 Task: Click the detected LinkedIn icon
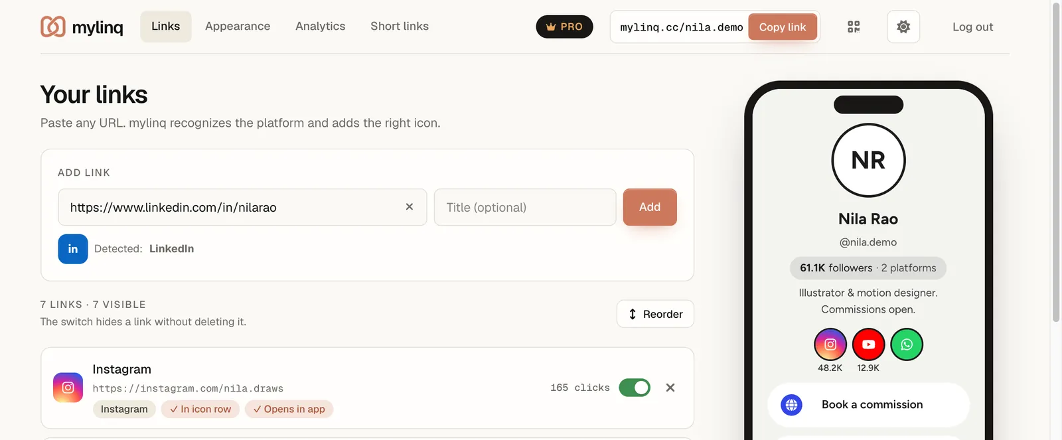coord(73,249)
